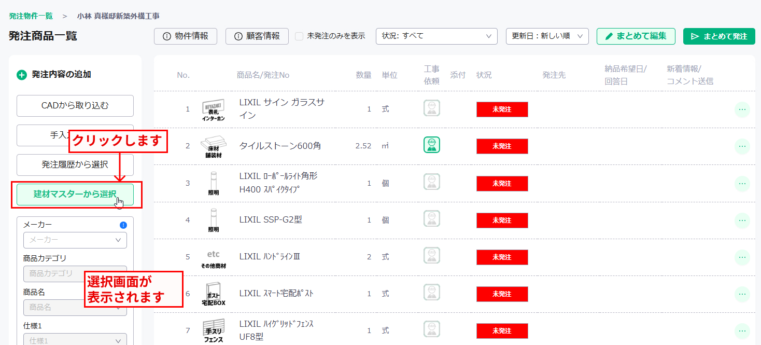This screenshot has width=761, height=345.
Task: Open the 状況: すべて status dropdown
Action: (x=436, y=36)
